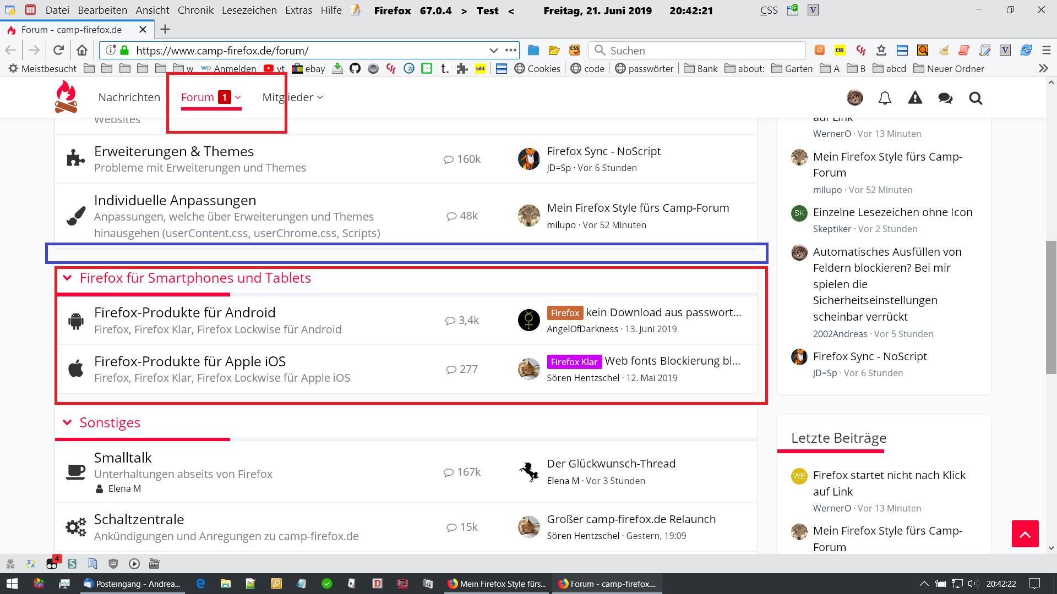The height and width of the screenshot is (594, 1057).
Task: Open URL bar history dropdown arrow
Action: (493, 51)
